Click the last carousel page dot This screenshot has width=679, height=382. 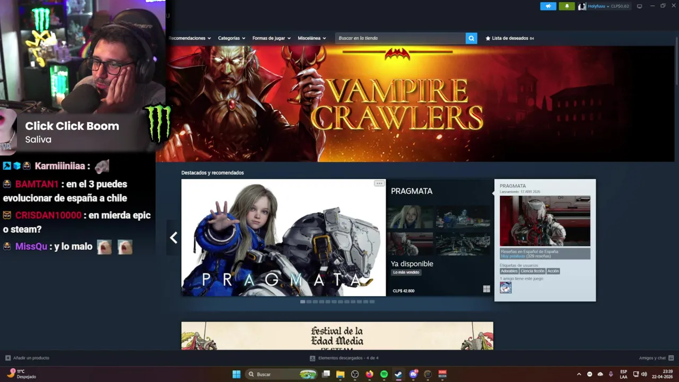click(372, 301)
